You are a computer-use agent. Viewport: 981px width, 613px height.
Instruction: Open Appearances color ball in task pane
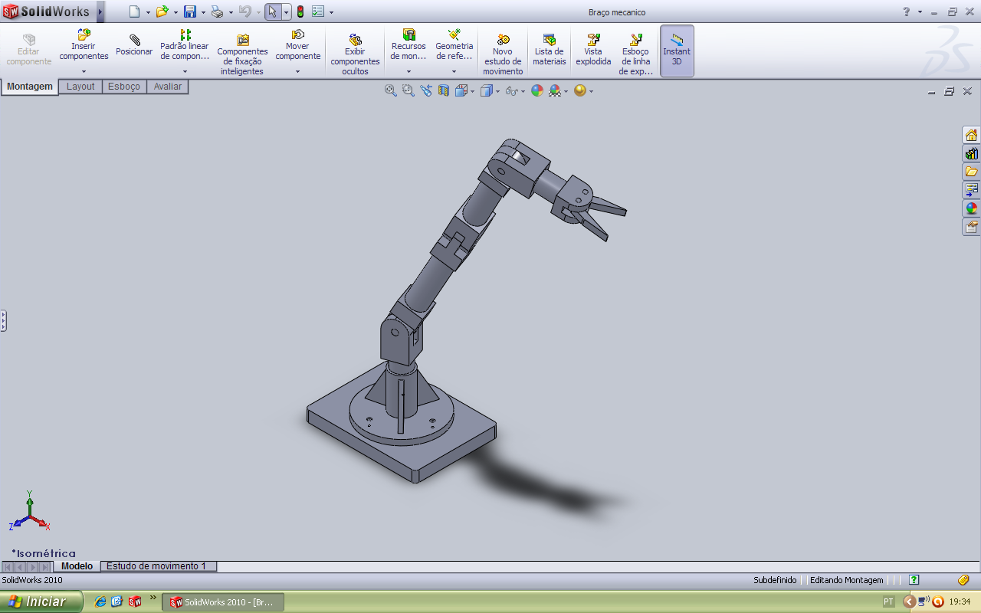971,208
